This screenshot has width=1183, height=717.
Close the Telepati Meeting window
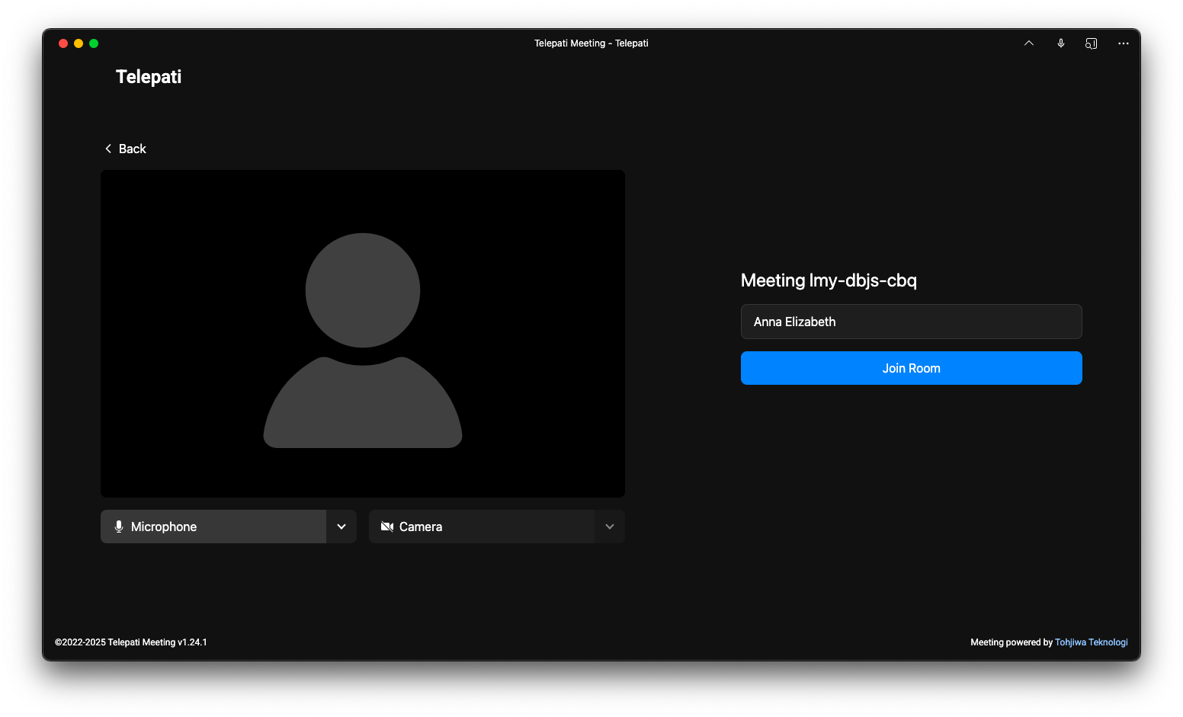63,43
